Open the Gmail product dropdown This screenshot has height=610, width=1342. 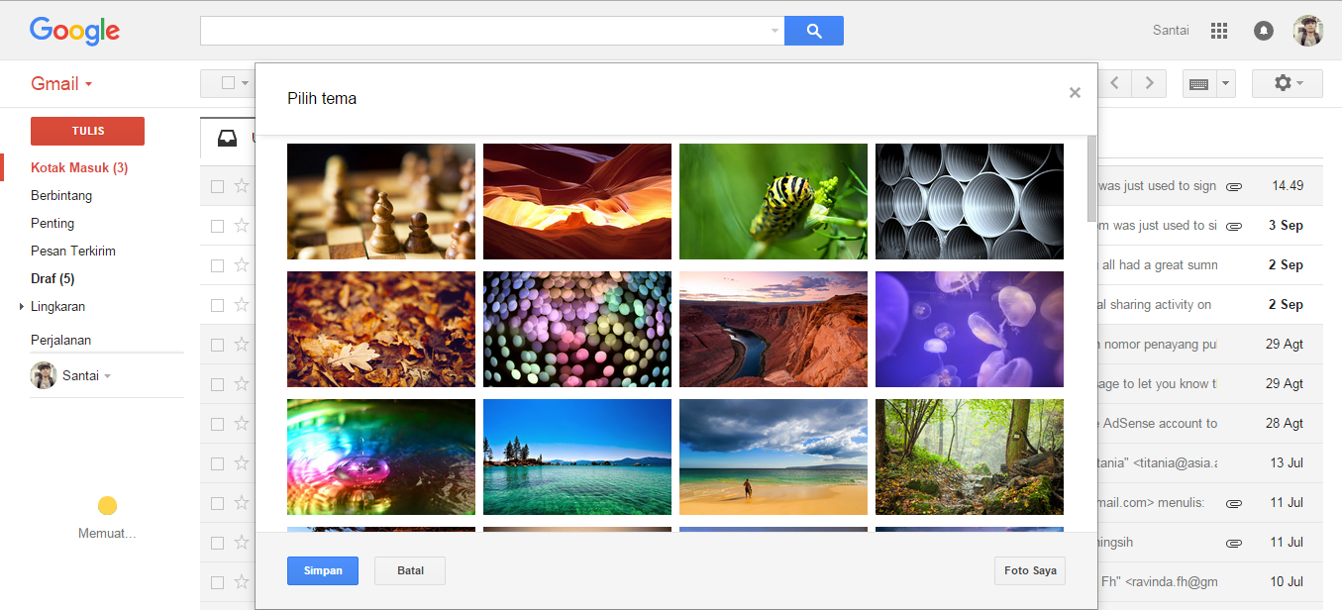[x=61, y=84]
